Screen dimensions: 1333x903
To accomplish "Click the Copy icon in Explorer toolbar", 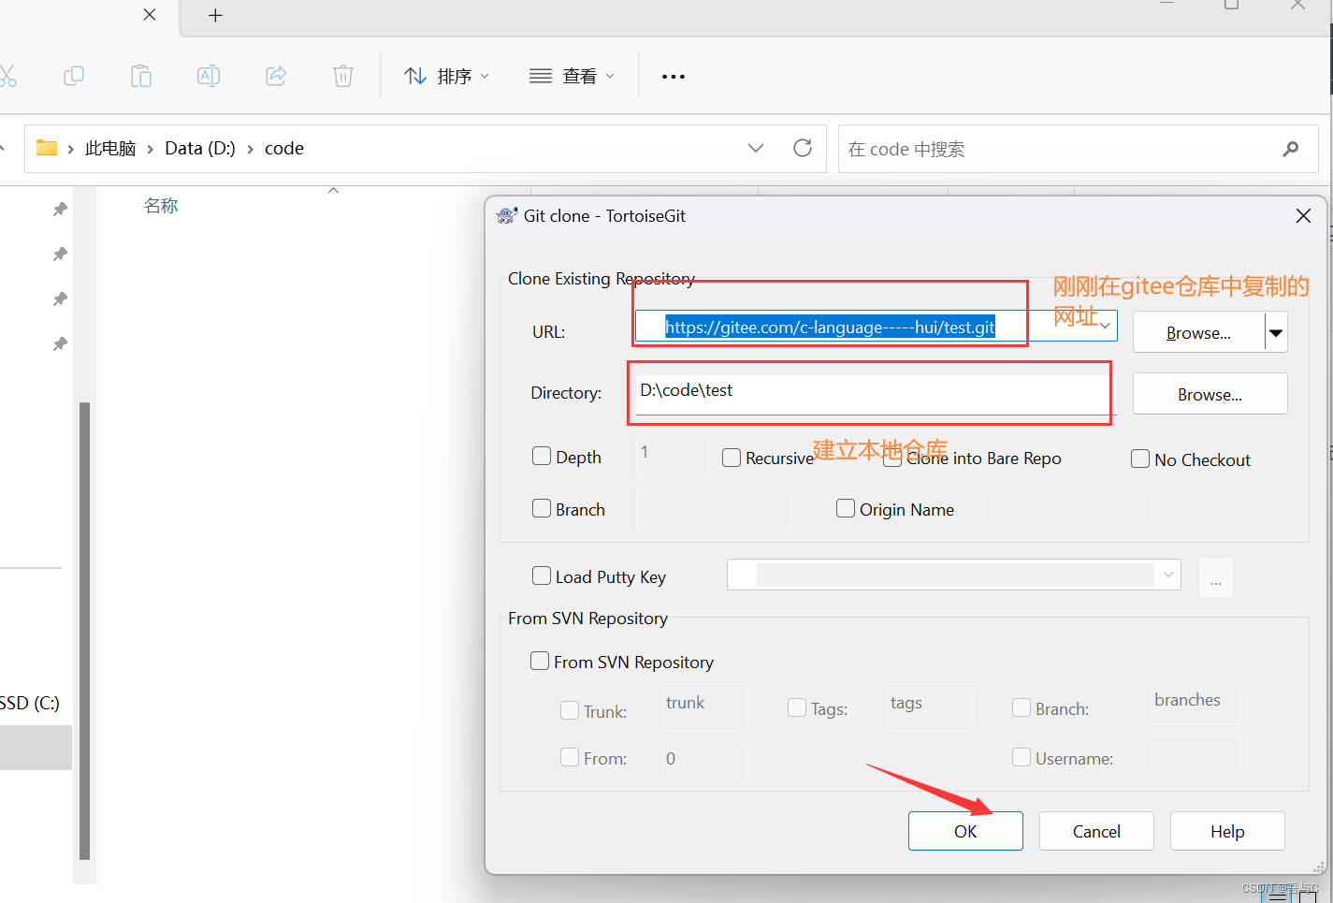I will [x=74, y=76].
